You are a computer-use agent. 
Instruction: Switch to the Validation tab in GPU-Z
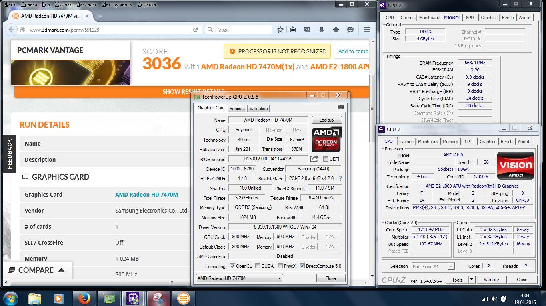click(258, 109)
